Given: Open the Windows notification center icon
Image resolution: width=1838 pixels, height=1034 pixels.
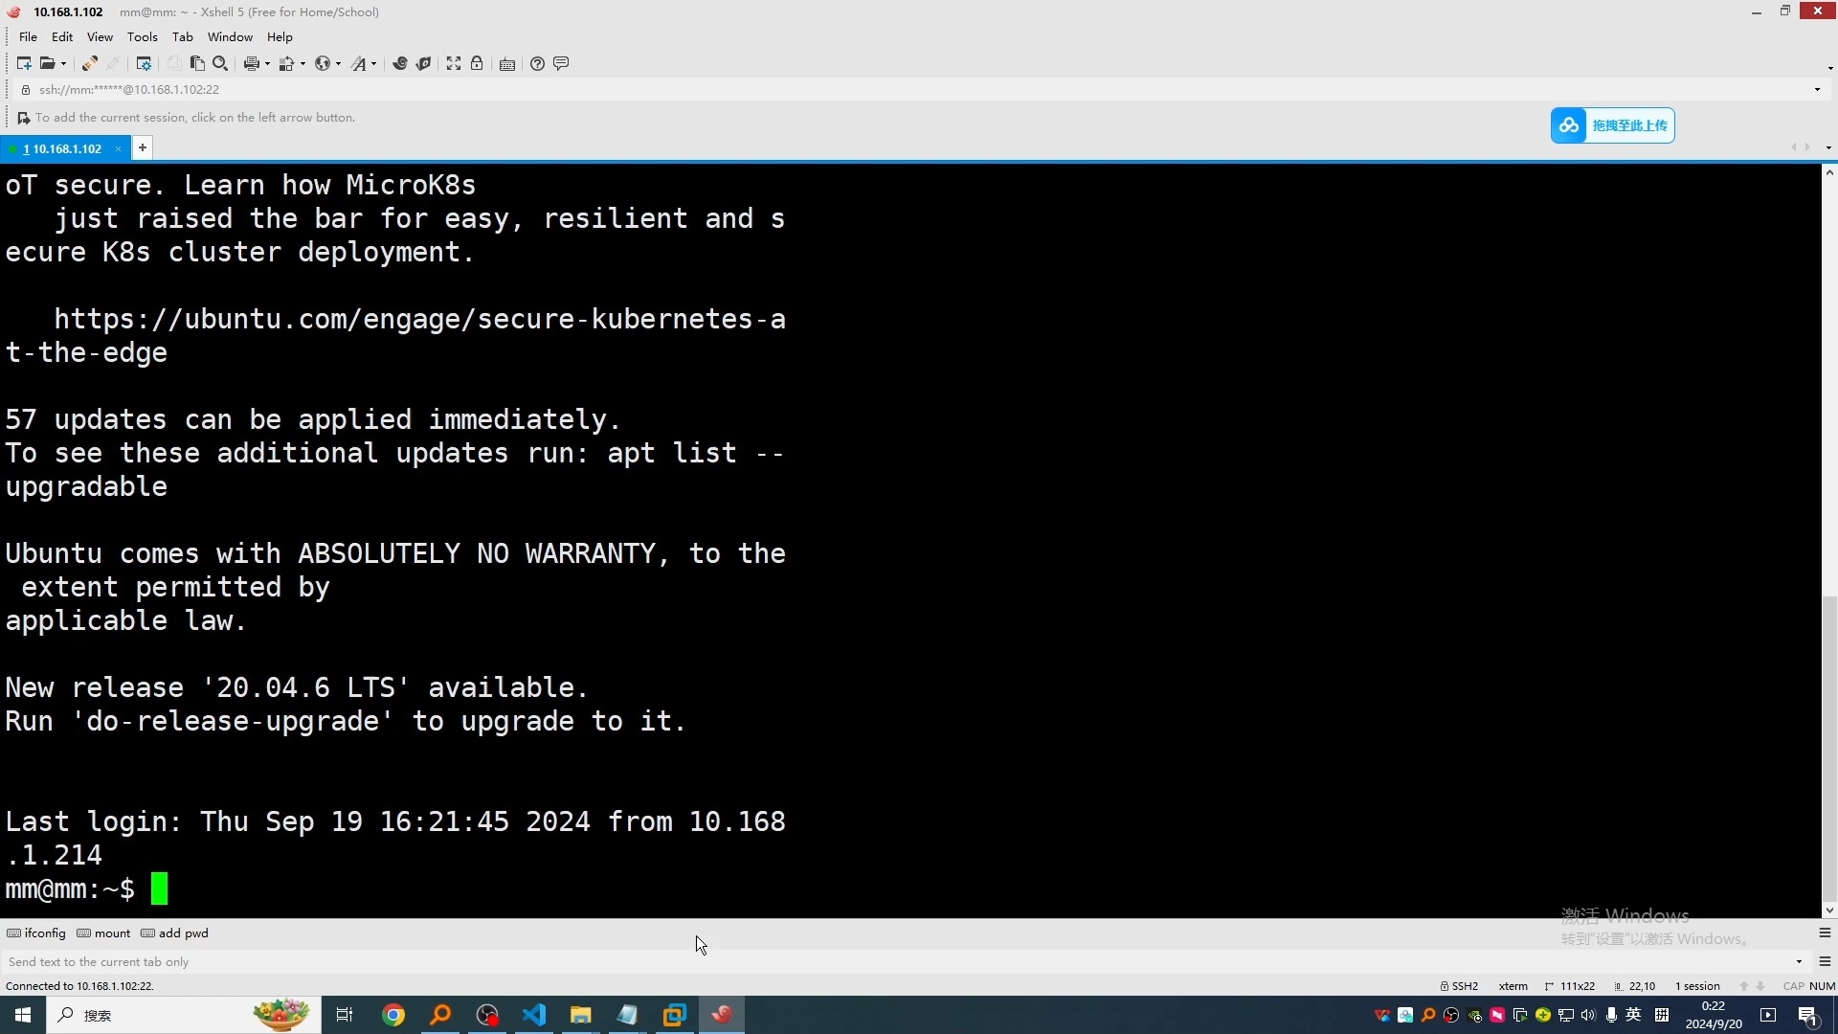Looking at the screenshot, I should (1808, 1015).
